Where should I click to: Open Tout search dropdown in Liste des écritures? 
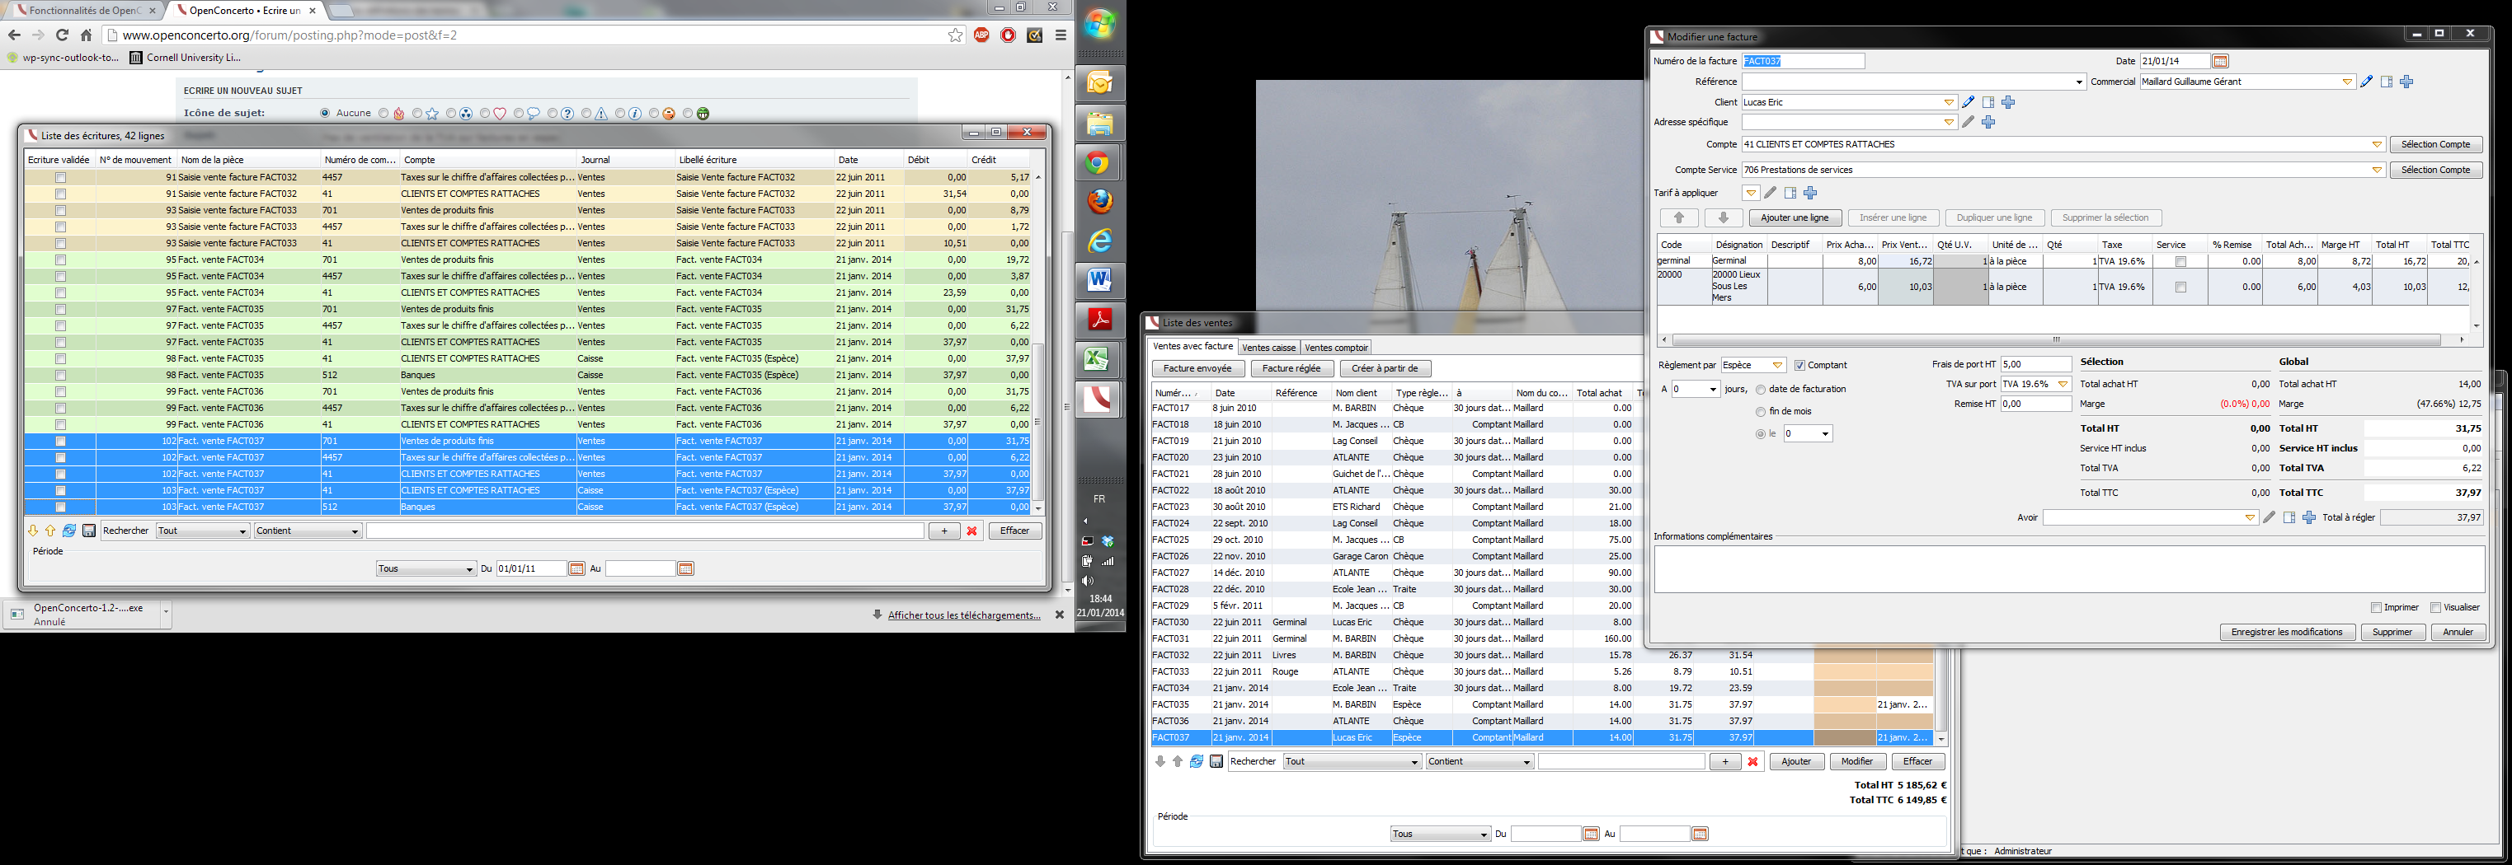(x=202, y=531)
